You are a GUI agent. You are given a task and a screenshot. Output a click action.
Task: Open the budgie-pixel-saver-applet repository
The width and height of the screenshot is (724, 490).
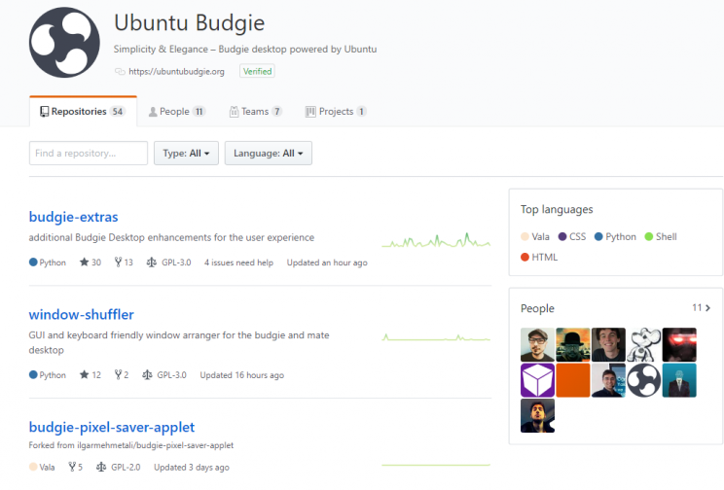tap(112, 427)
